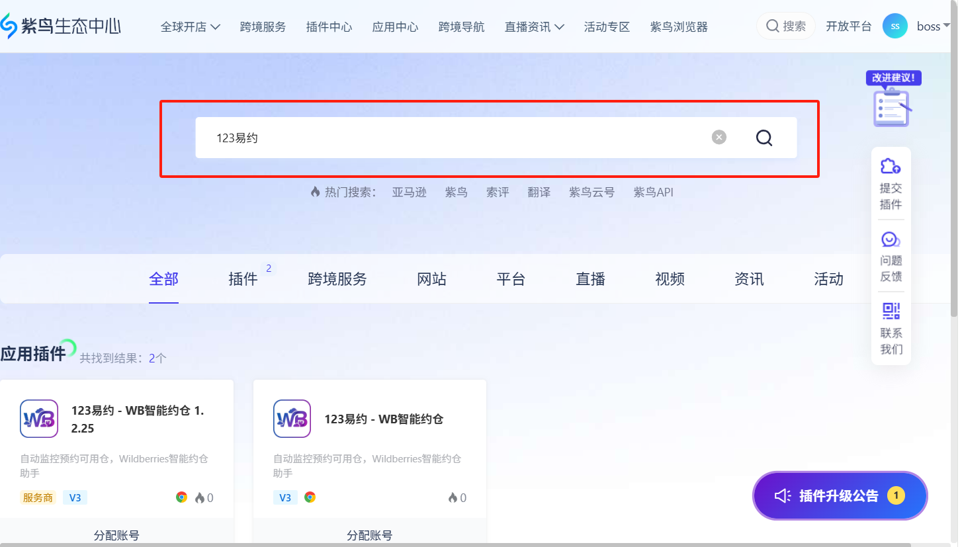Clear search text using the X icon

(x=719, y=137)
